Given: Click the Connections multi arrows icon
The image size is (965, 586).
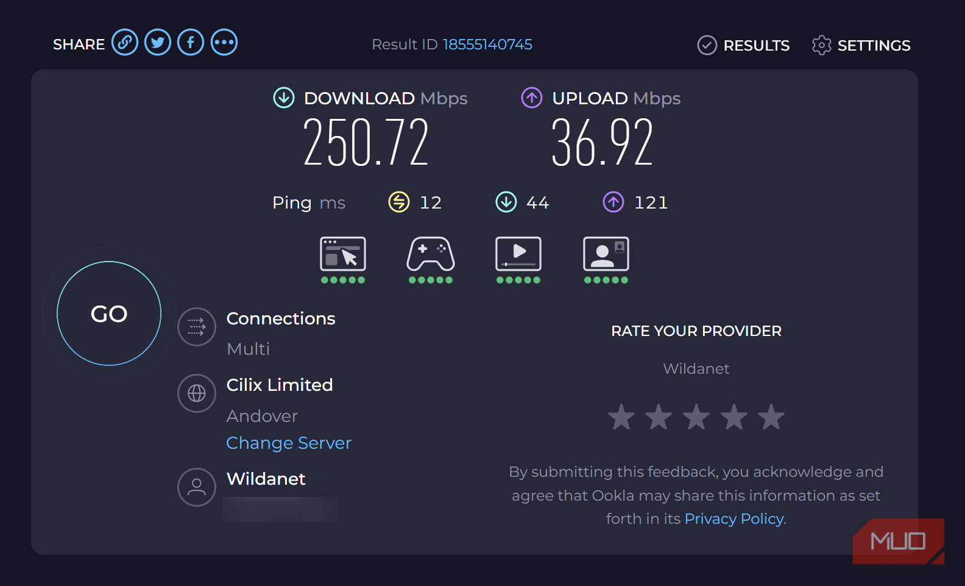Looking at the screenshot, I should (x=196, y=327).
